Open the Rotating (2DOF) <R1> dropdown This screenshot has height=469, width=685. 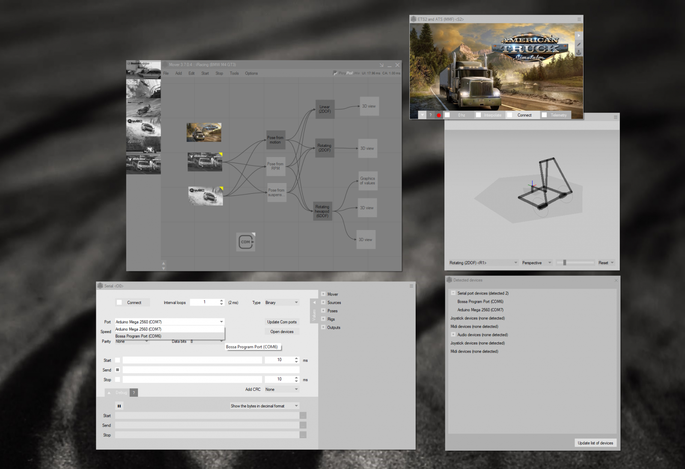pyautogui.click(x=483, y=263)
